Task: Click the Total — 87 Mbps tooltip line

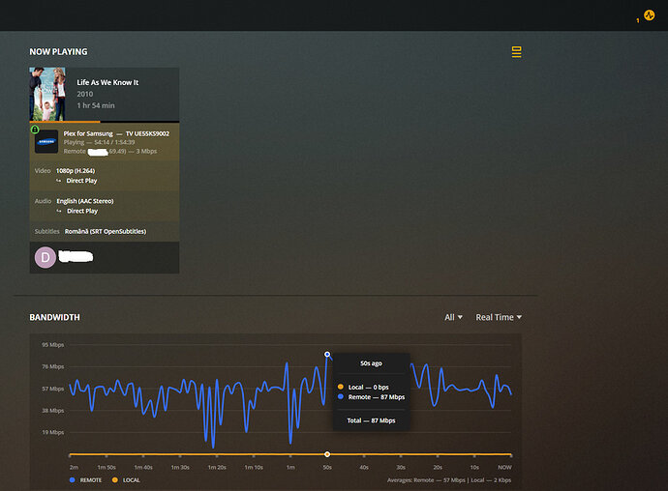Action: 371,420
